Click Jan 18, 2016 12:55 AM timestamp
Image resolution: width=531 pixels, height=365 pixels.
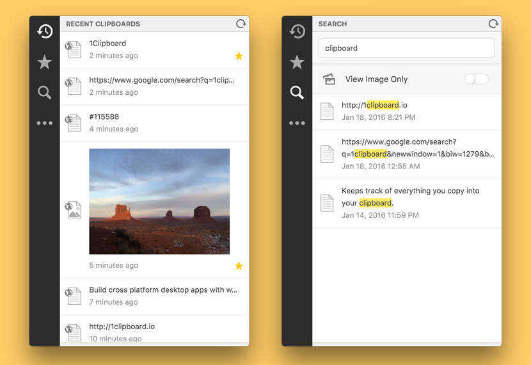tap(381, 166)
